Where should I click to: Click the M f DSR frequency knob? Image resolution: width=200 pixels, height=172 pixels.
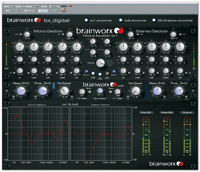(82, 92)
